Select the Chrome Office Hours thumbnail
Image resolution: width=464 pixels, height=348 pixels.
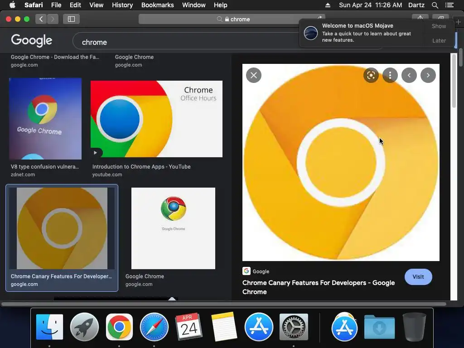coord(156,119)
